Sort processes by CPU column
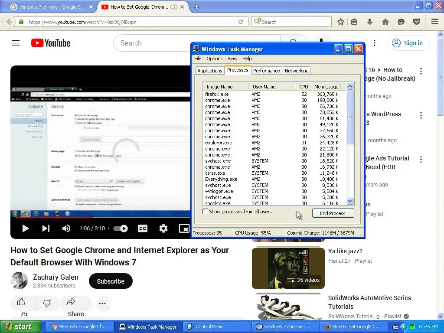Viewport: 444px width, 333px height. tap(303, 87)
